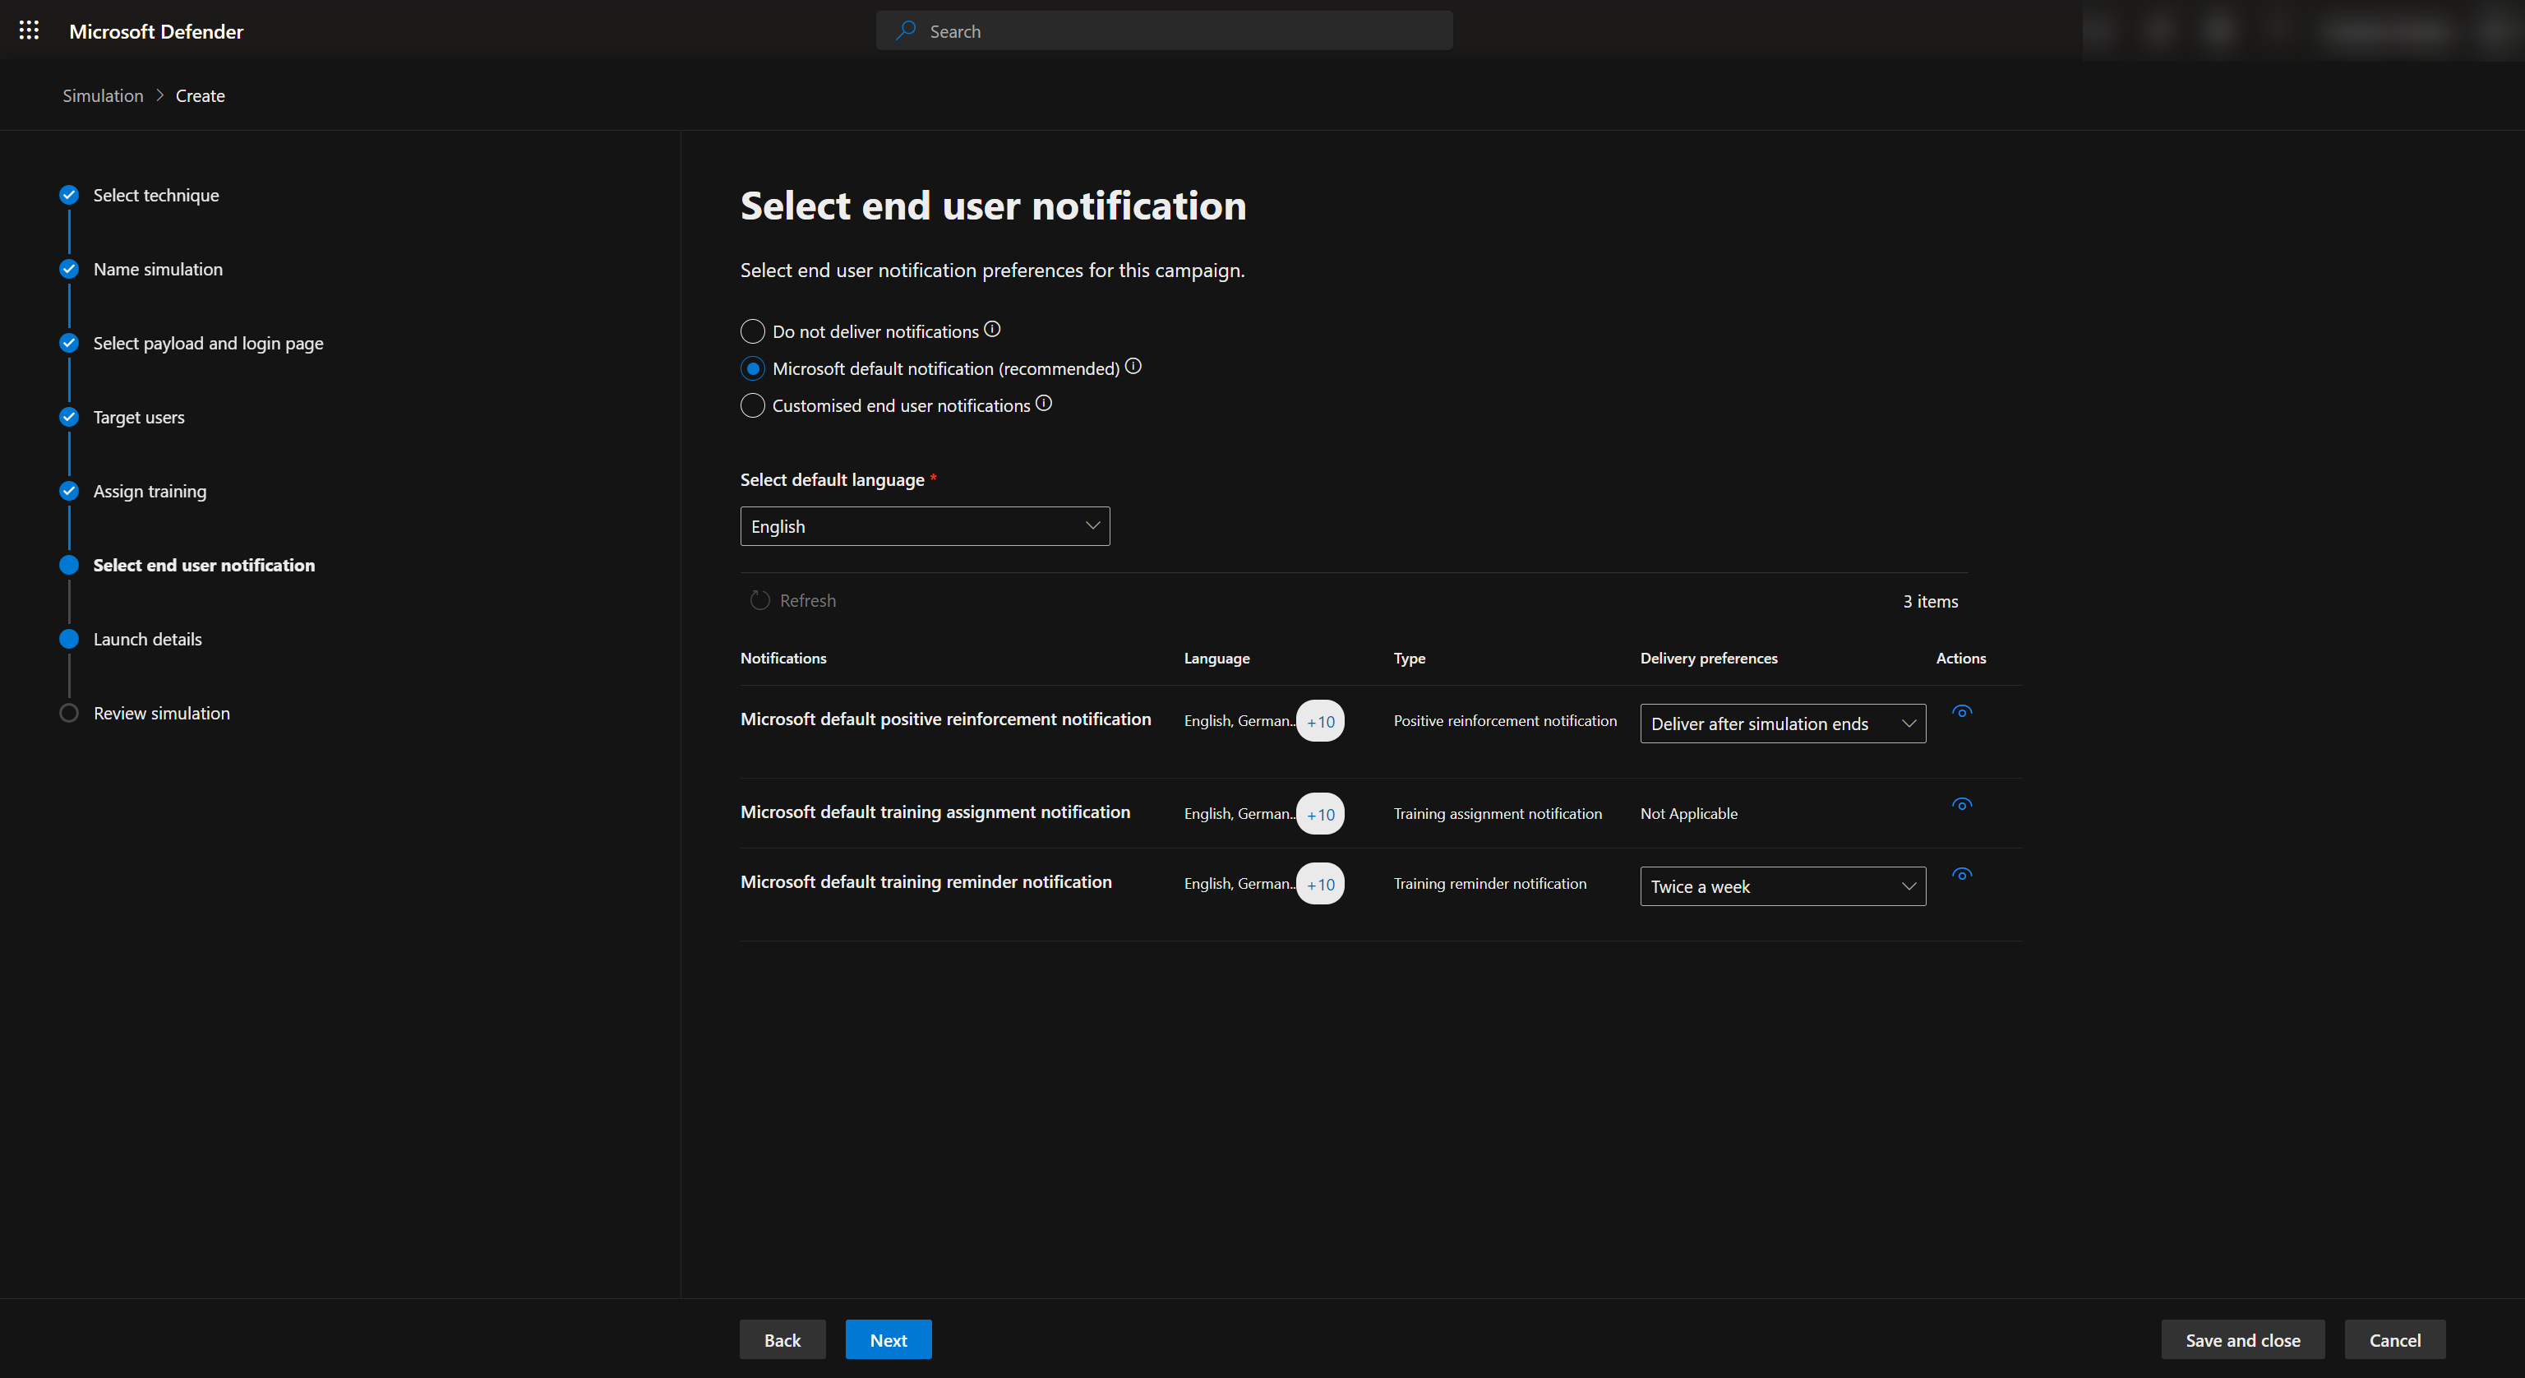Go to Select technique wizard step
This screenshot has height=1378, width=2525.
[x=156, y=195]
